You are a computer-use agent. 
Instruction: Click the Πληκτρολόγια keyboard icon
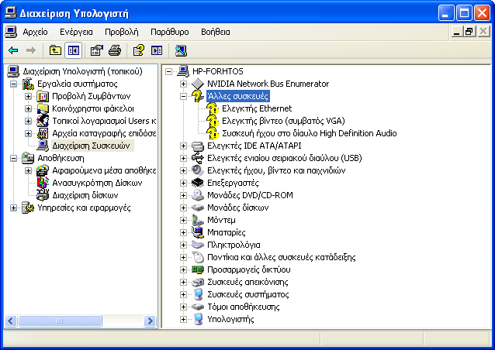[x=198, y=245]
